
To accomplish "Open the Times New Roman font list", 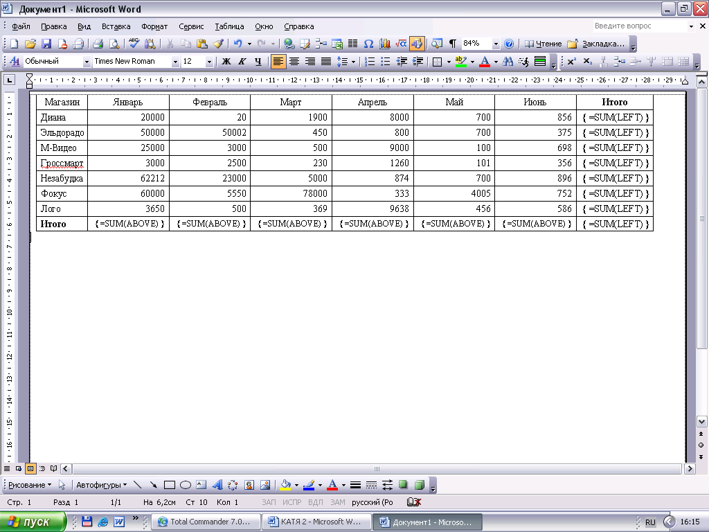I will point(175,62).
